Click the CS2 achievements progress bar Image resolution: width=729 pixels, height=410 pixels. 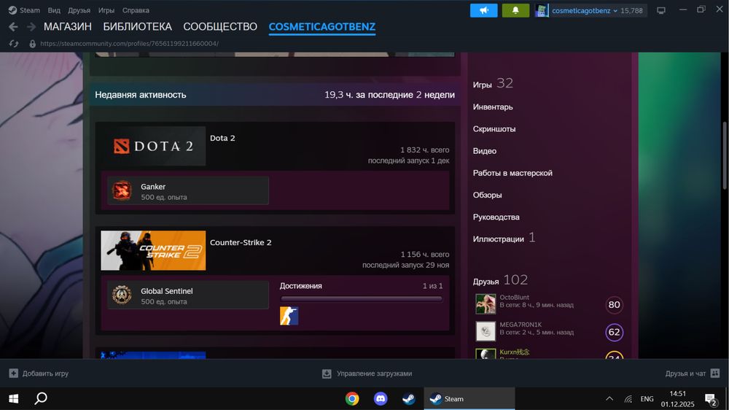click(x=361, y=299)
